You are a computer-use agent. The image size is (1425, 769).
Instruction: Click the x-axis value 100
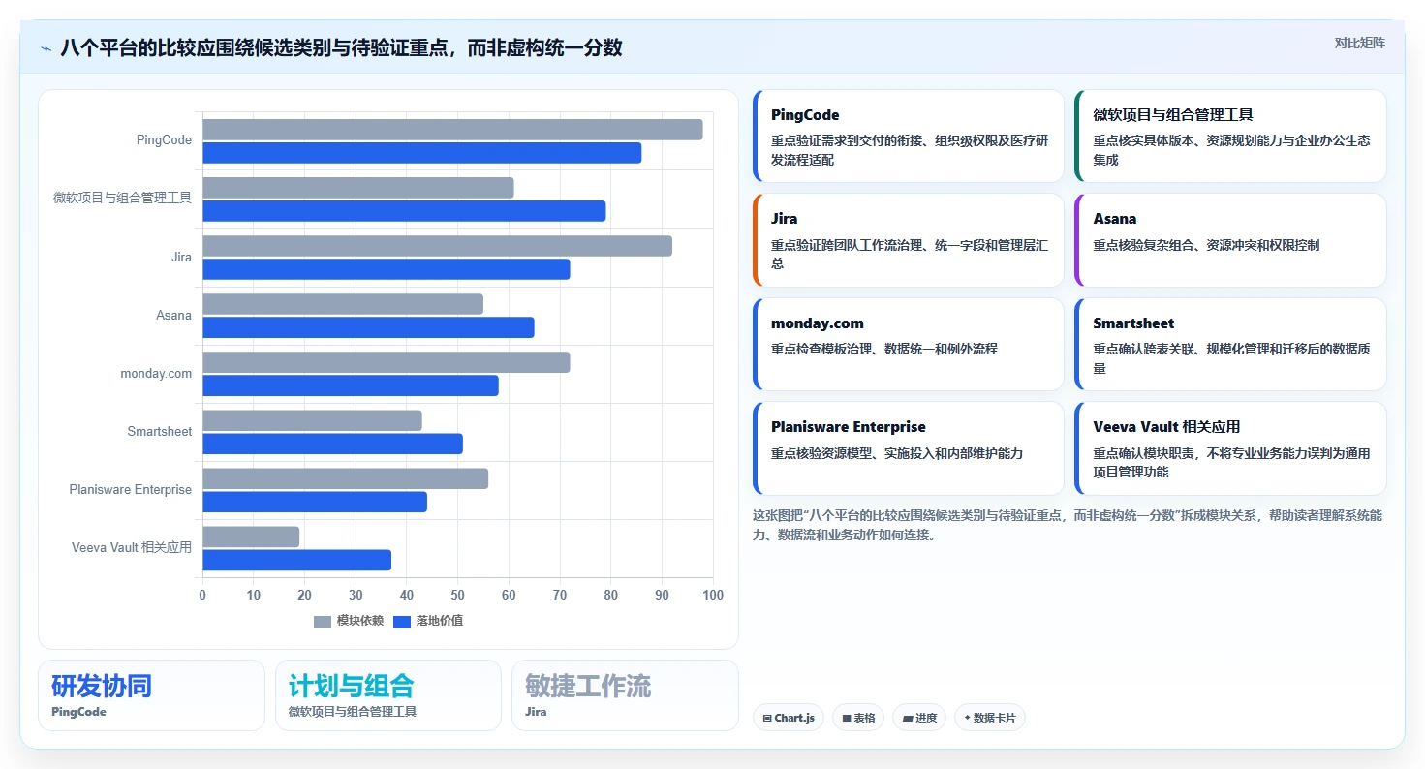point(713,595)
